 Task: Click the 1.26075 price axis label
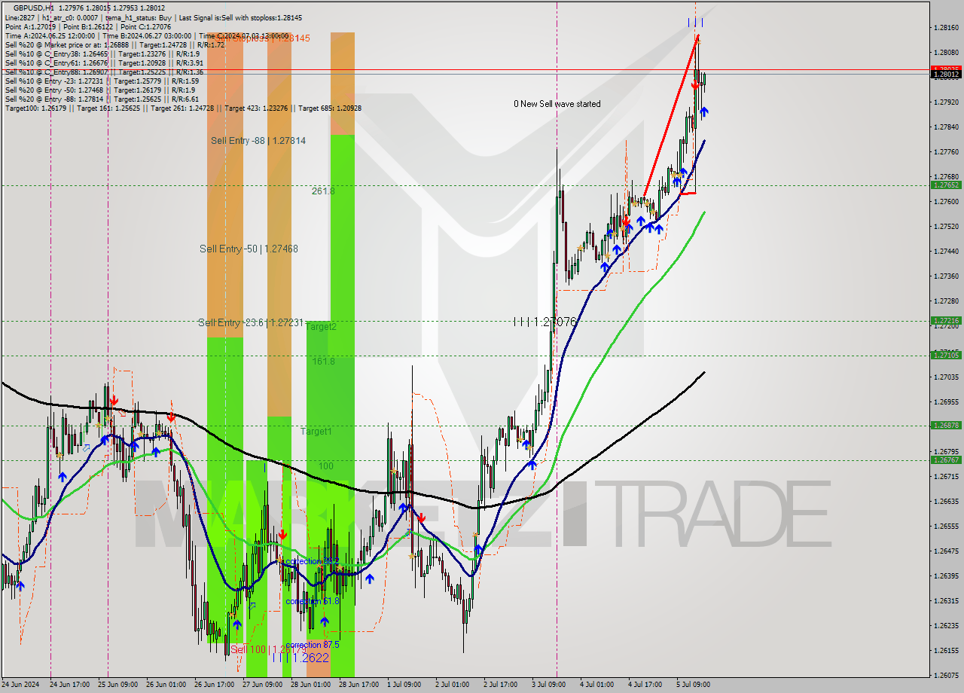[x=946, y=675]
